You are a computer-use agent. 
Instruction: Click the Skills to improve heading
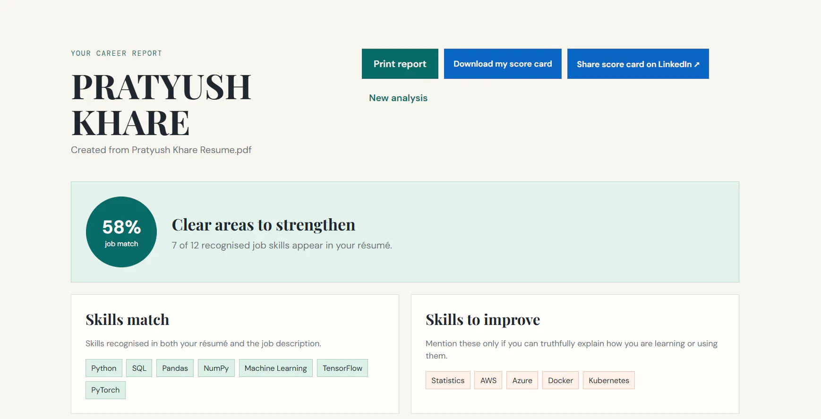coord(483,320)
